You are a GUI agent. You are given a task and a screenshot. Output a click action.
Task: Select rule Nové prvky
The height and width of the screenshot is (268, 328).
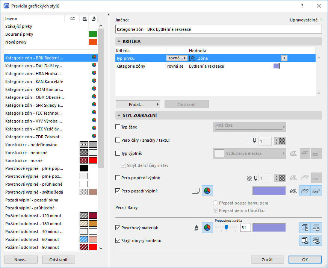tap(51, 42)
